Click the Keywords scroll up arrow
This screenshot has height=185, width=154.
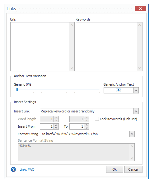point(139,25)
